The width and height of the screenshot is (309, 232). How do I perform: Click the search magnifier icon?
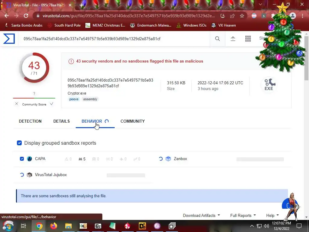point(217,39)
